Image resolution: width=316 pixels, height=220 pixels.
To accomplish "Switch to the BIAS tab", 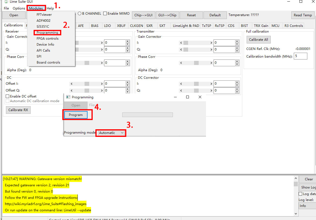I will [95, 26].
